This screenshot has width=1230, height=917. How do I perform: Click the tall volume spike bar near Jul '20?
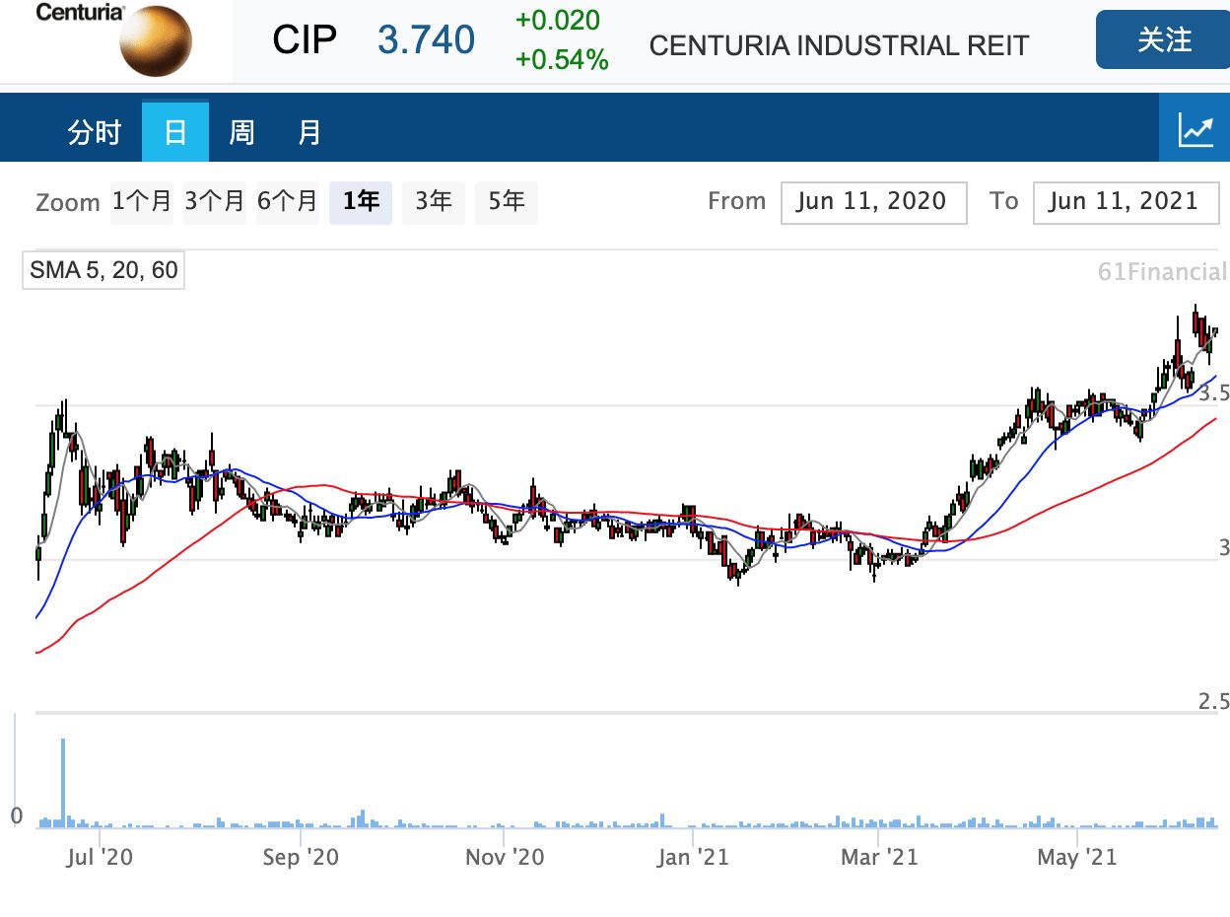point(63,782)
